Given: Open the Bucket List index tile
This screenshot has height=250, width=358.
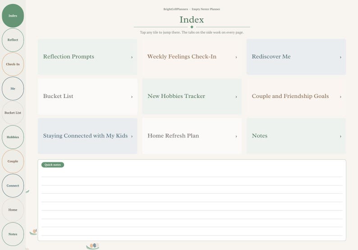Looking at the screenshot, I should point(87,96).
